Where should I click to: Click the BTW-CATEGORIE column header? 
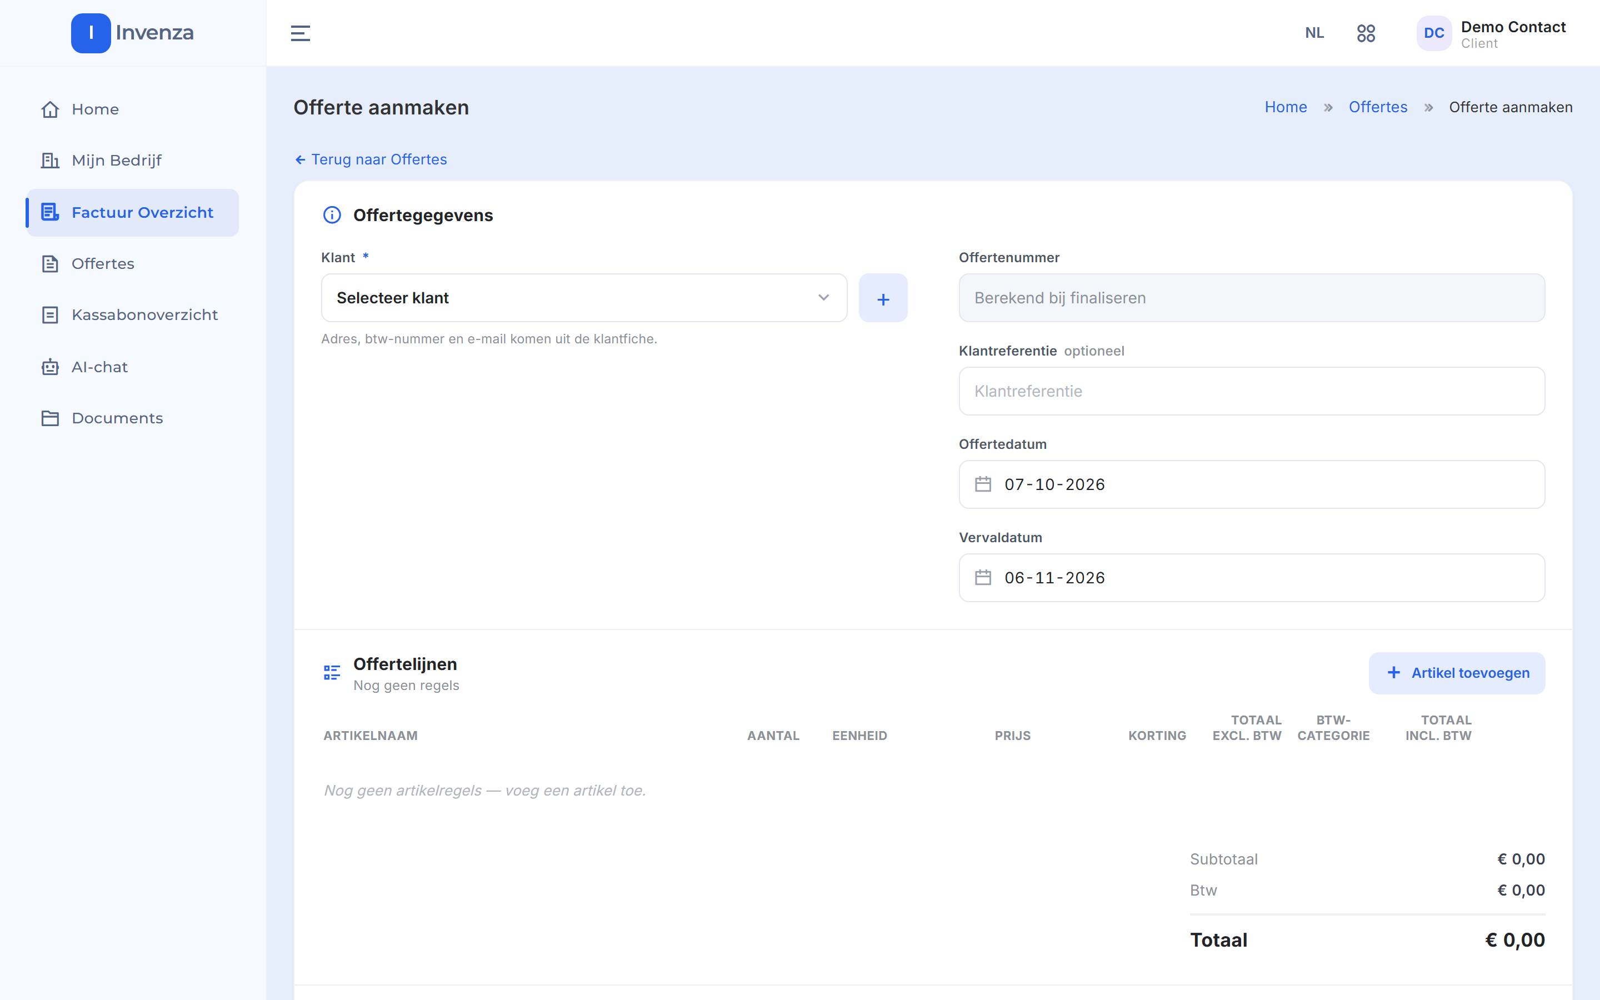coord(1333,728)
